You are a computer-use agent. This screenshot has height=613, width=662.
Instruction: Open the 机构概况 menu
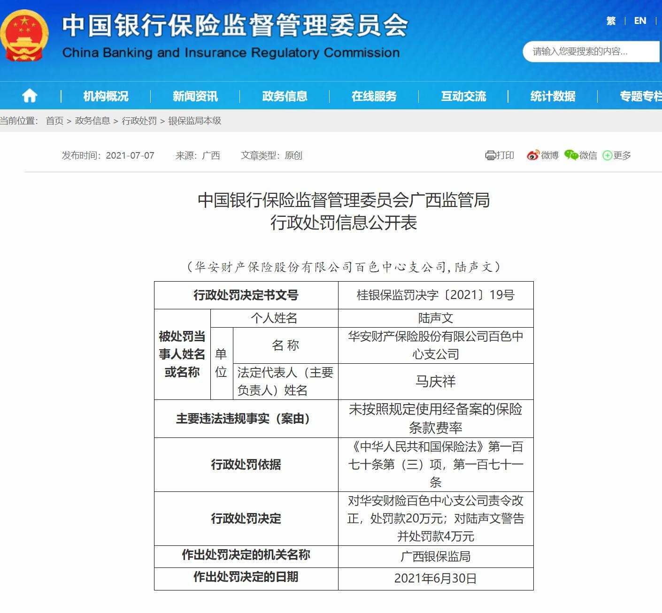pos(106,96)
